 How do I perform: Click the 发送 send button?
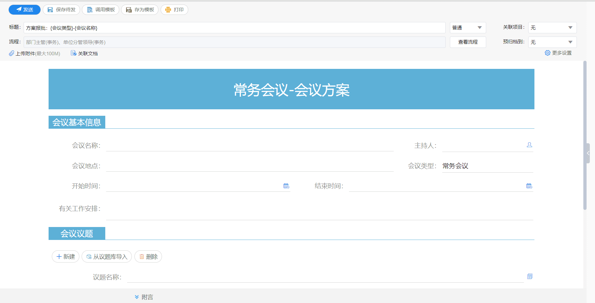pyautogui.click(x=25, y=10)
